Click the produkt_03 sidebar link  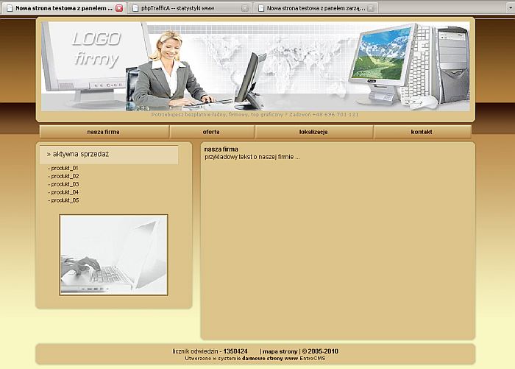65,184
